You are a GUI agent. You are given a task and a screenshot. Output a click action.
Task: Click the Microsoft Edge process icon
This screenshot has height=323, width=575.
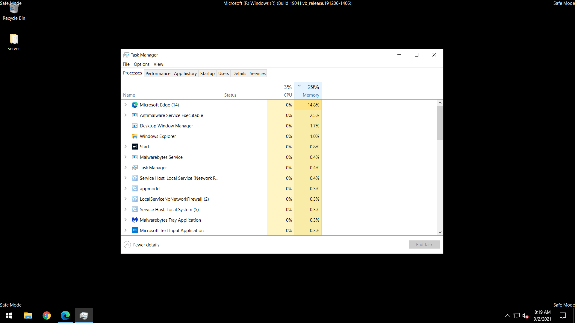pos(135,105)
